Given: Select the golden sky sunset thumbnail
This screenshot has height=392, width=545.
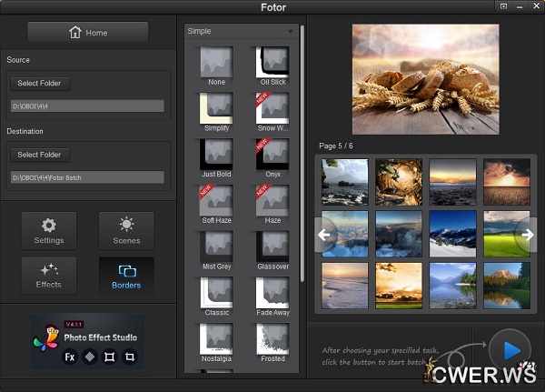Looking at the screenshot, I should point(399,286).
